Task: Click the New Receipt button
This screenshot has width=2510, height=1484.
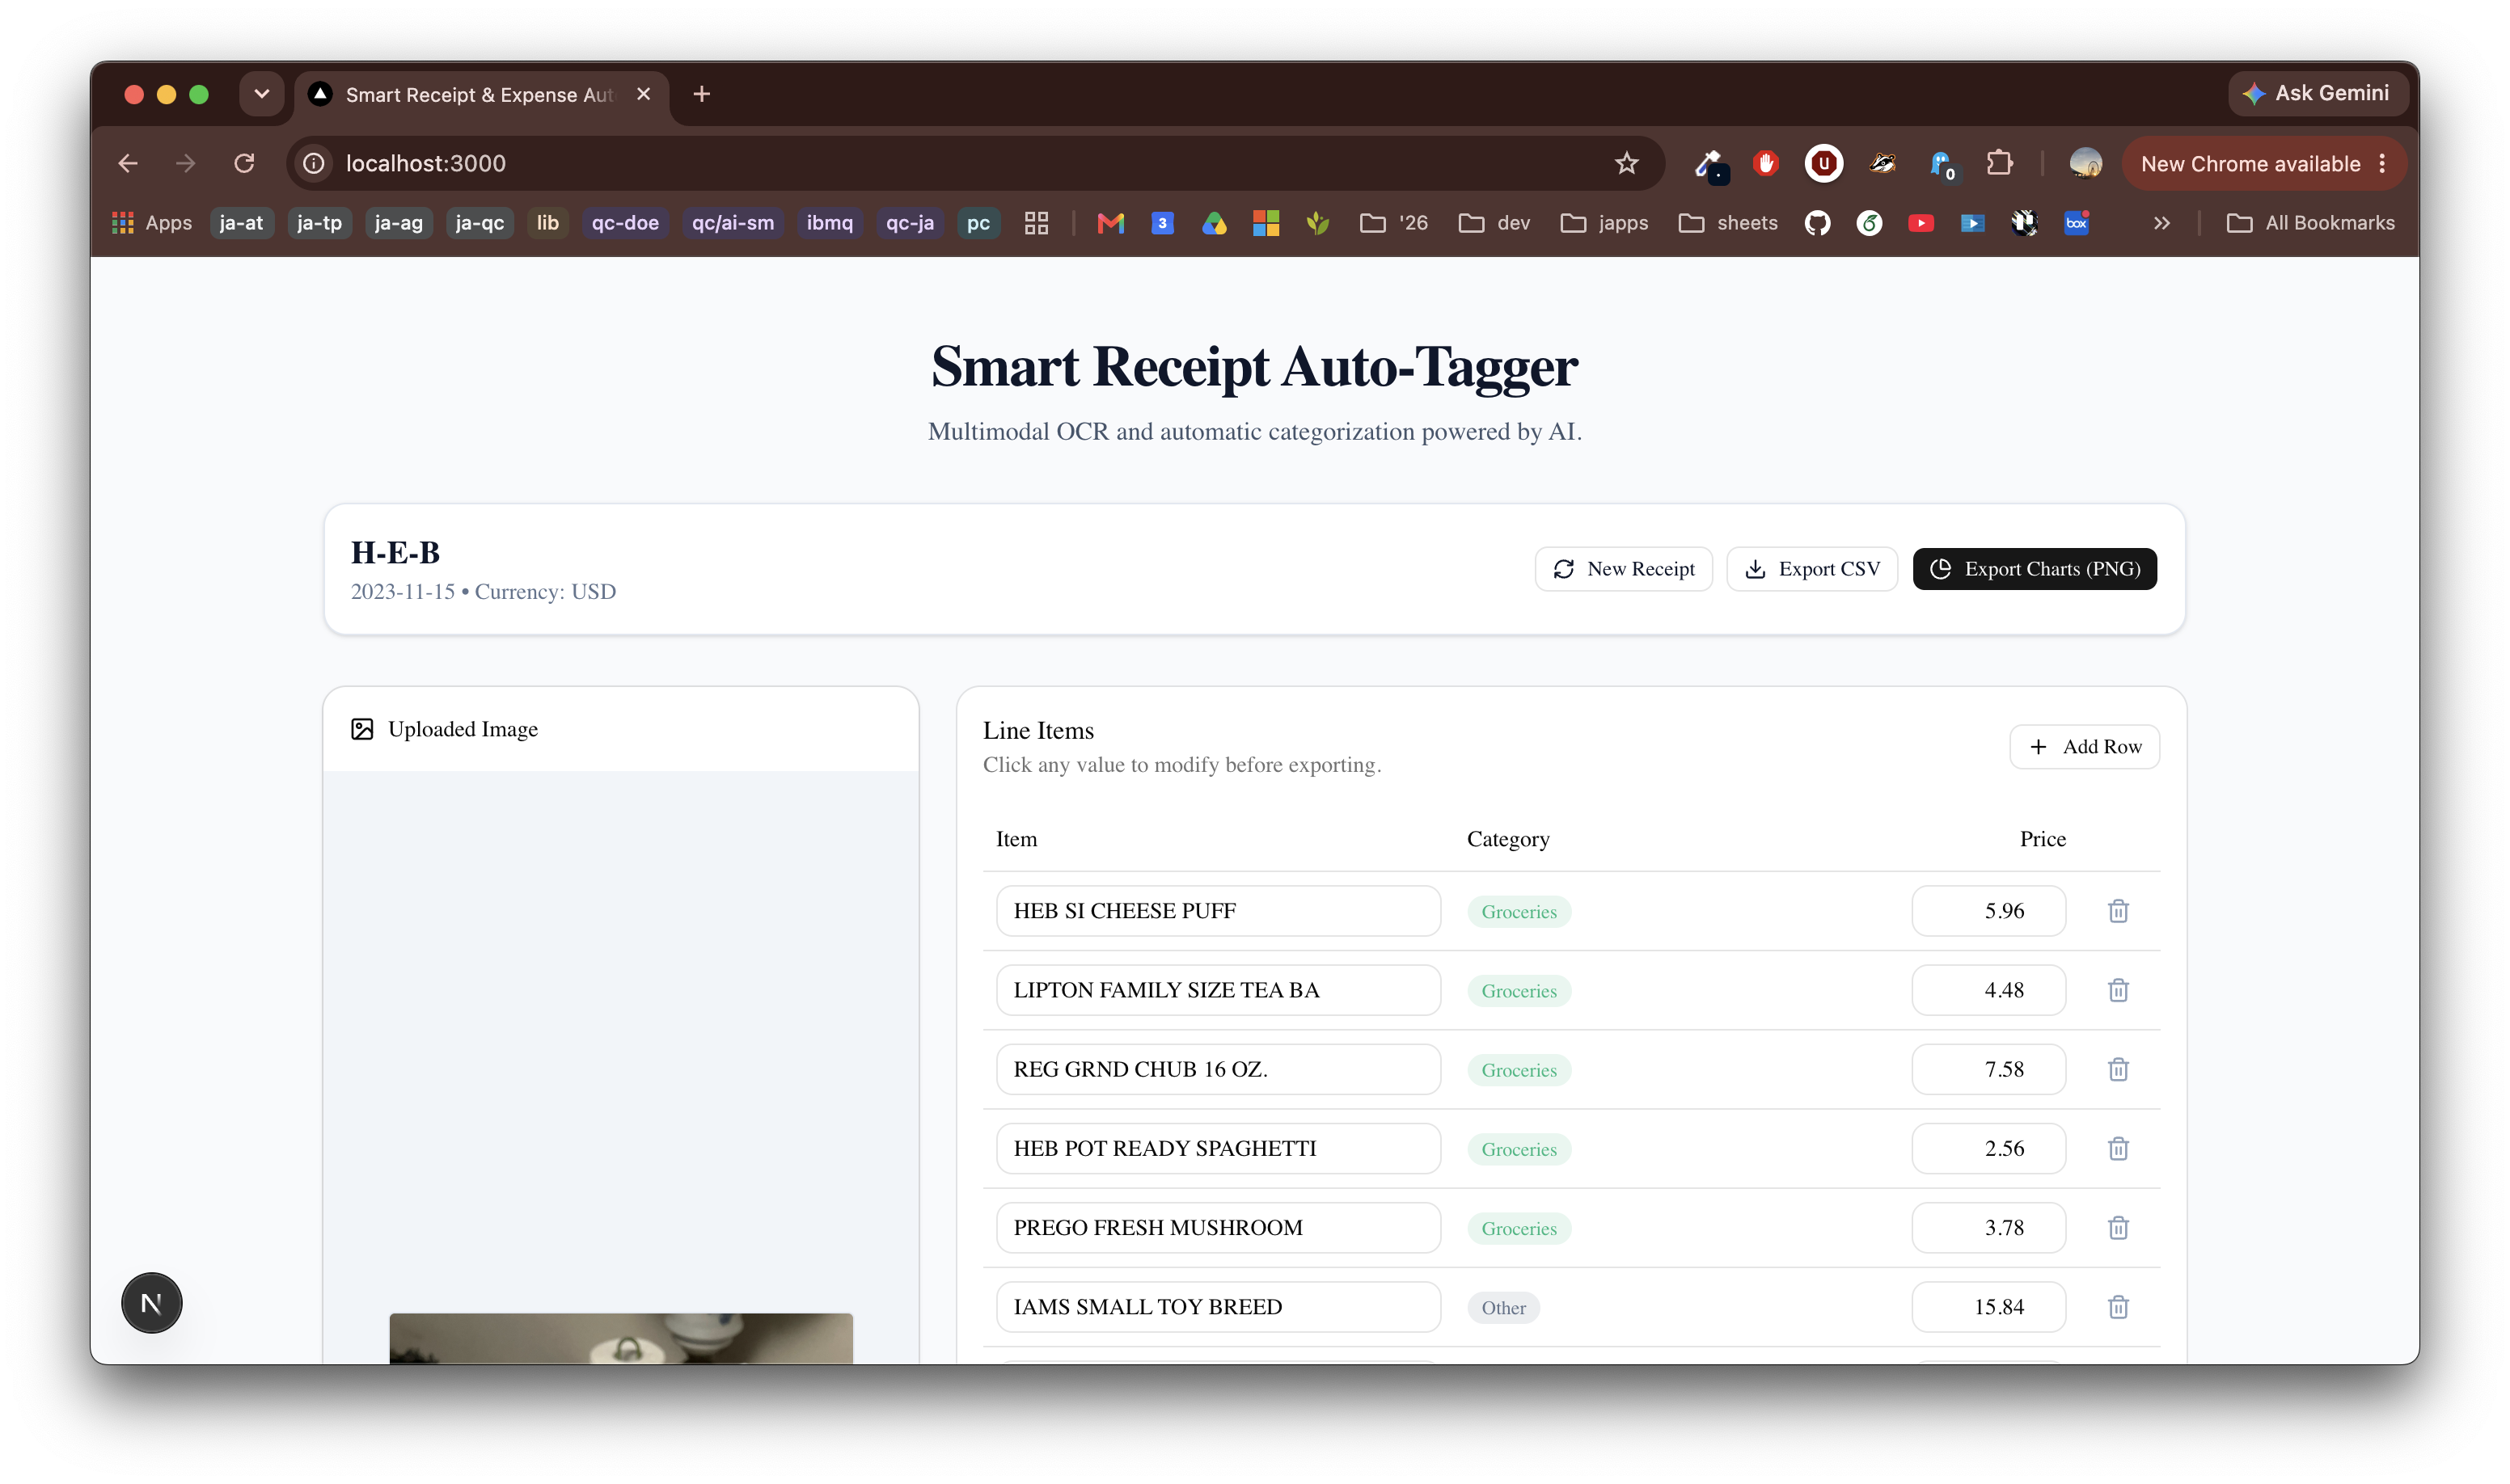Action: tap(1623, 569)
